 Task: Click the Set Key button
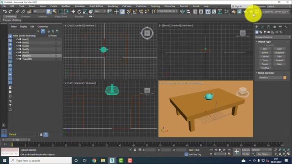[x=246, y=154]
